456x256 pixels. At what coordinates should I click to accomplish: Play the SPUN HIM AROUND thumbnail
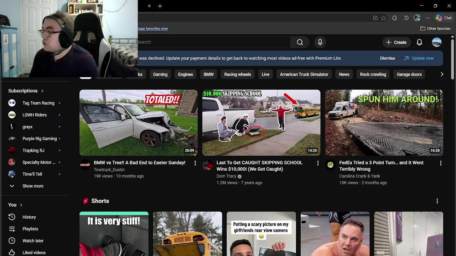(x=384, y=123)
